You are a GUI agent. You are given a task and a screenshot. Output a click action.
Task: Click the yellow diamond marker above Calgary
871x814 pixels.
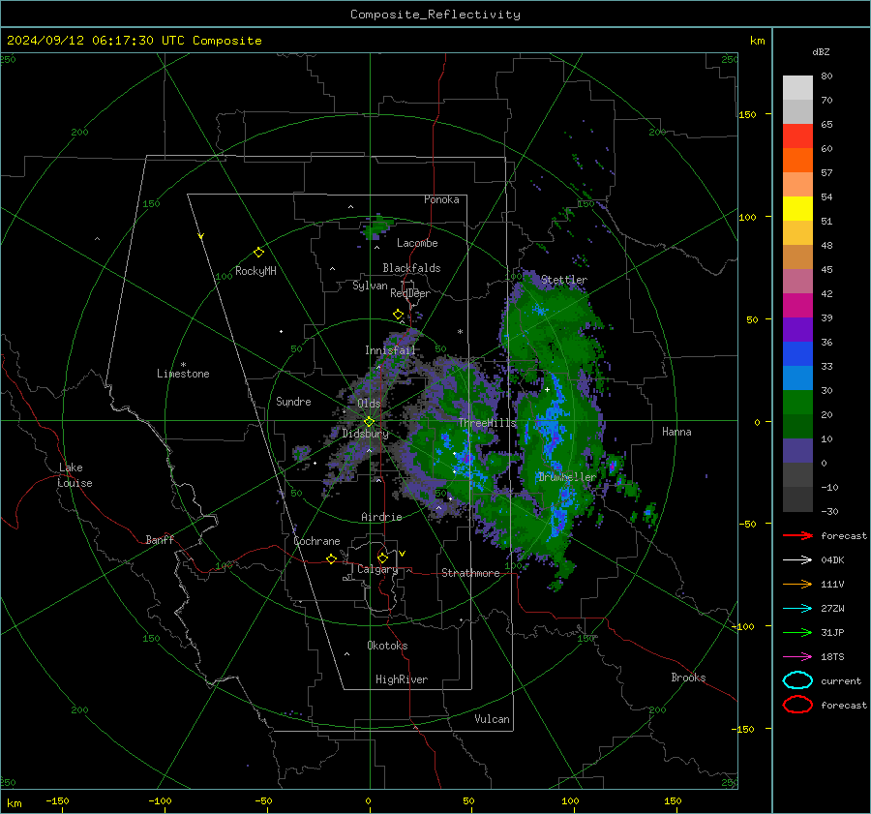click(382, 558)
